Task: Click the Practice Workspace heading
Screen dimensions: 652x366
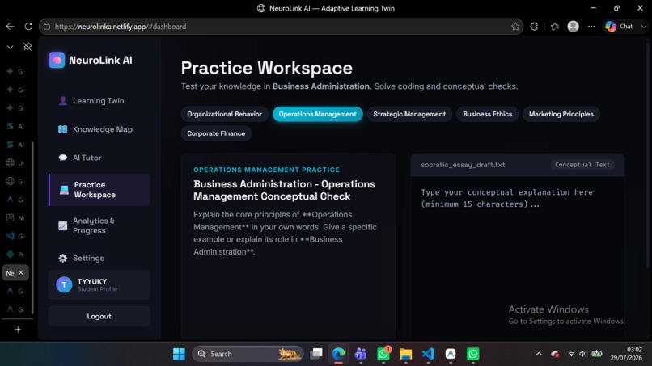Action: click(x=266, y=68)
